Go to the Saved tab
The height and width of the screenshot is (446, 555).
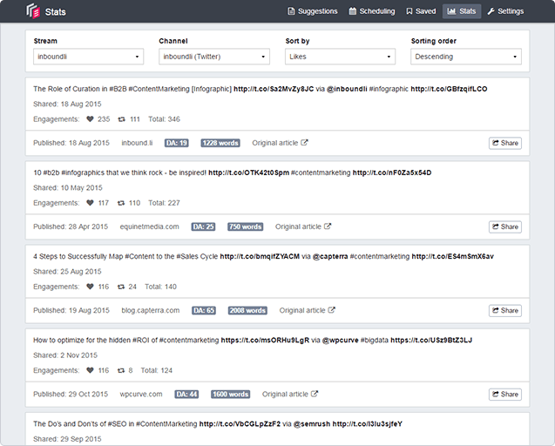pos(421,11)
